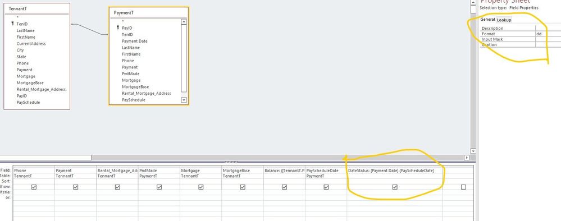Select the TennantT table title bar
Screen dimensions: 561x221
coord(37,8)
